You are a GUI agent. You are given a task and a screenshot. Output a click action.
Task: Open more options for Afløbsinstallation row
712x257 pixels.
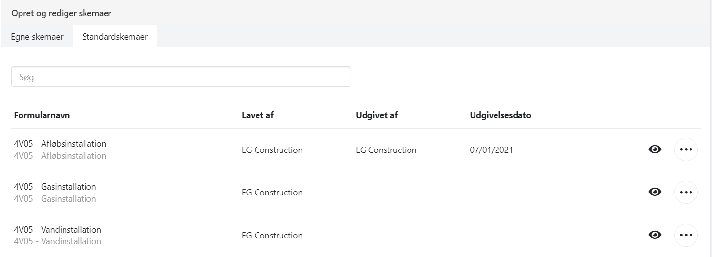click(x=686, y=150)
